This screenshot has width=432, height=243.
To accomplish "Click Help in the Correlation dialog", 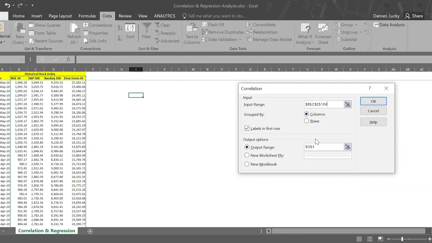I will tap(373, 122).
